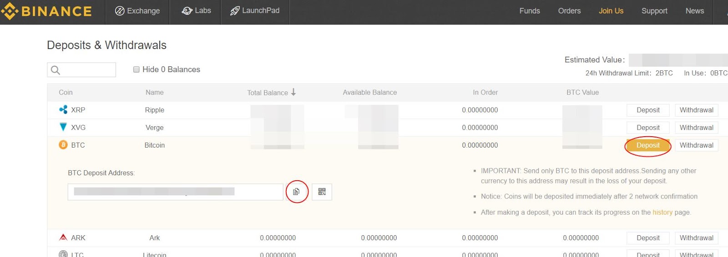Open the Funds menu
Viewport: 728px width, 257px height.
[530, 11]
